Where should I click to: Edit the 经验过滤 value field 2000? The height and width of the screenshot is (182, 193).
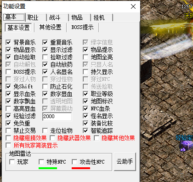[x=57, y=116]
